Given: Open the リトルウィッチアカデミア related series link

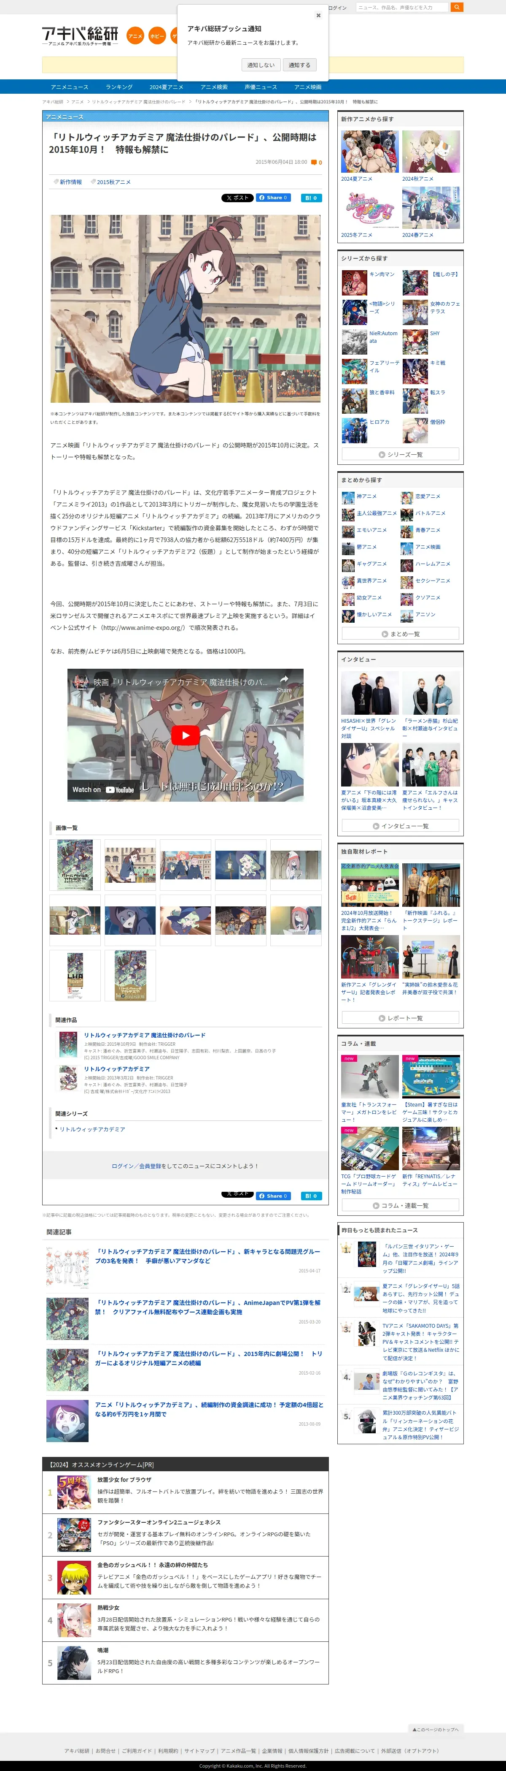Looking at the screenshot, I should pyautogui.click(x=92, y=1130).
